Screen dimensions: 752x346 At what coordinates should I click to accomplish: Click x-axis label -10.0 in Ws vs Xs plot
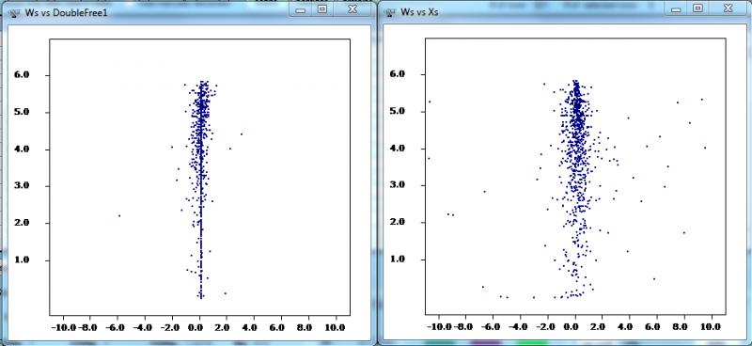click(440, 327)
